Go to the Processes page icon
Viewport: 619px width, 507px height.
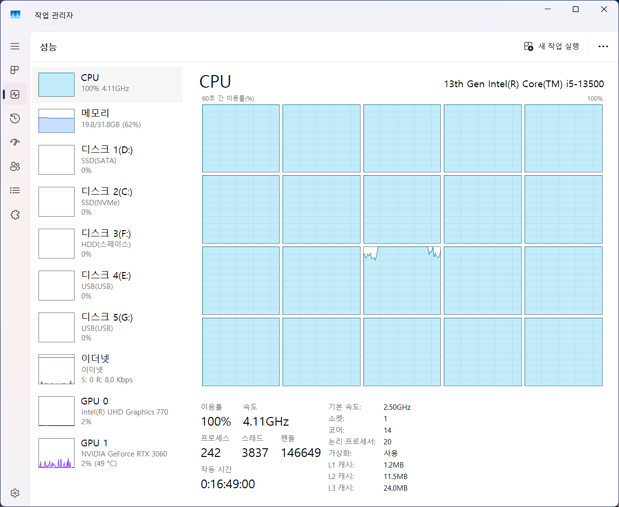click(15, 70)
